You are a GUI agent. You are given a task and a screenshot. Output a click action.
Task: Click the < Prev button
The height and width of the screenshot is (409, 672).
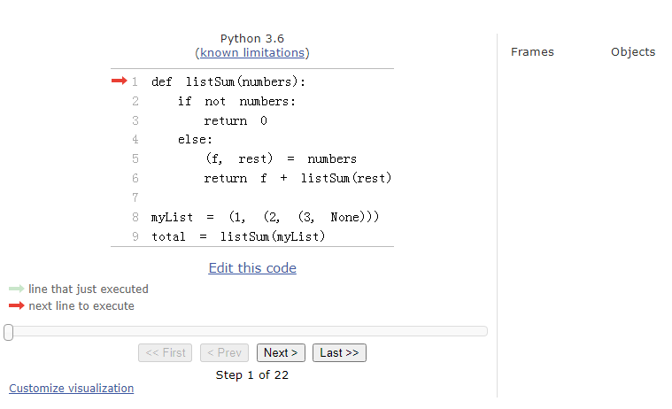coord(224,352)
